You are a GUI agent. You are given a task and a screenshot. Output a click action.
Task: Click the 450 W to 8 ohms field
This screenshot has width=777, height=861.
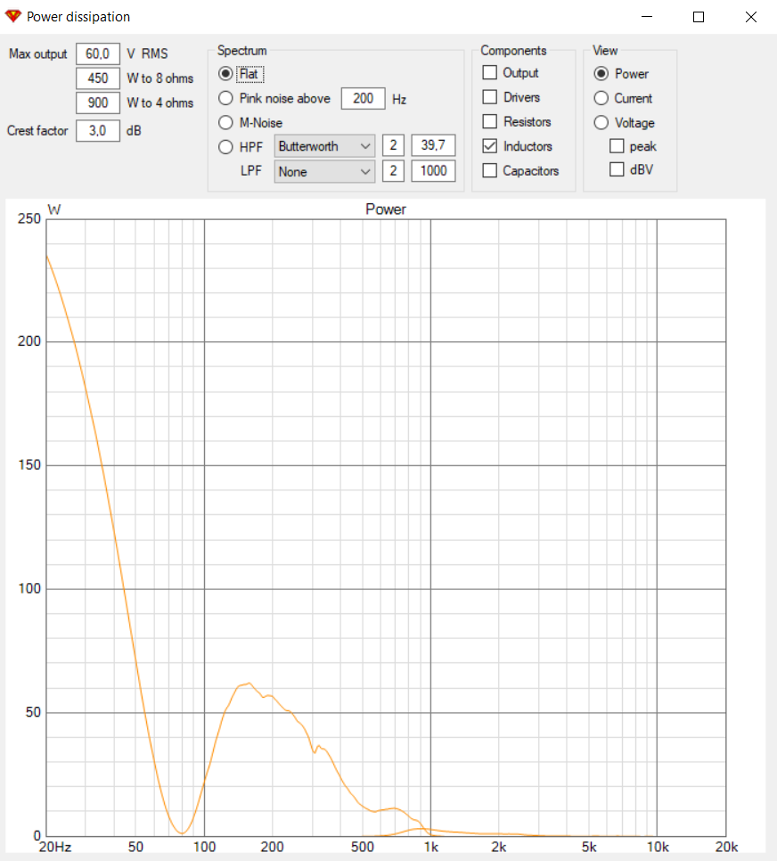pos(98,78)
